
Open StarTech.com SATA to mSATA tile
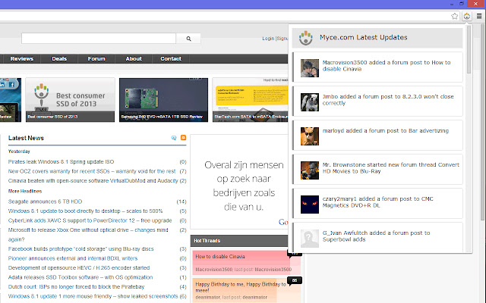pyautogui.click(x=251, y=100)
